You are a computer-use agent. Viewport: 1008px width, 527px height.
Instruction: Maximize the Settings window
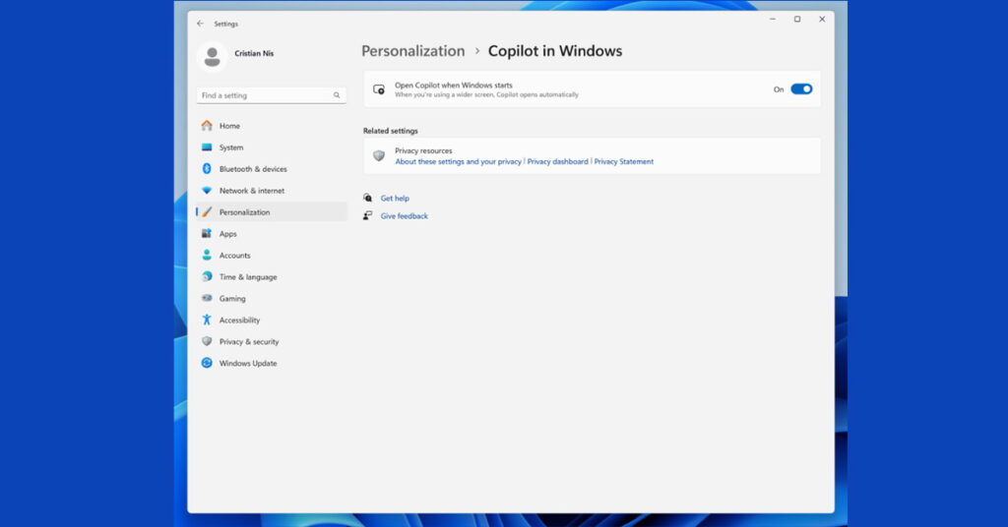(797, 20)
